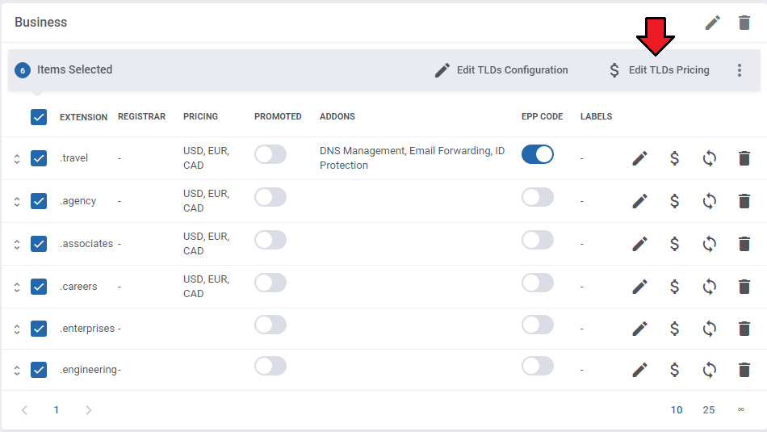Viewport: 767px width, 432px height.
Task: Click reorder arrows on .careers row
Action: [17, 287]
